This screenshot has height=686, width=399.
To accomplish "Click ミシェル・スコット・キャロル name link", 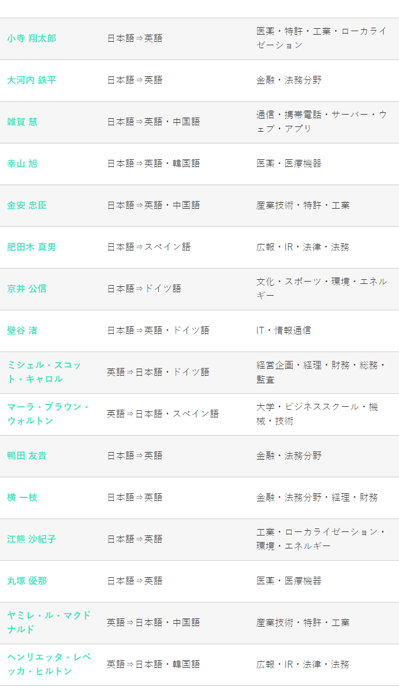I will pos(45,372).
